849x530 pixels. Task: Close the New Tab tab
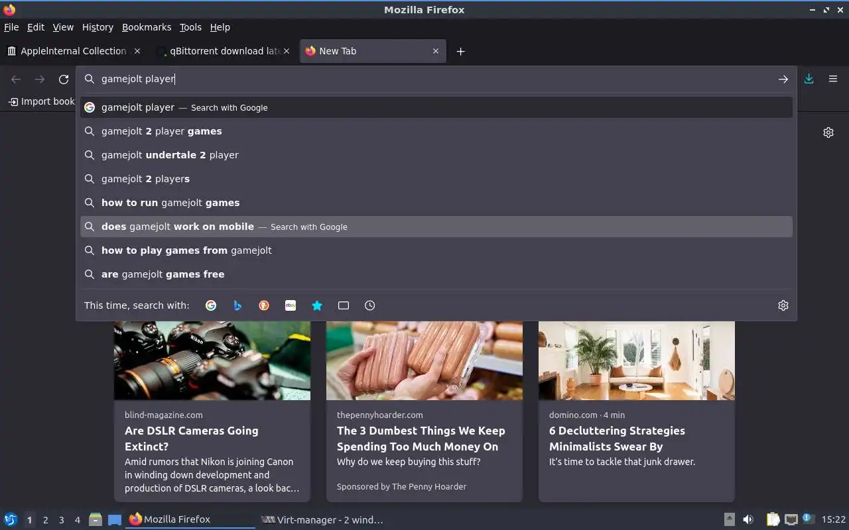pyautogui.click(x=436, y=51)
